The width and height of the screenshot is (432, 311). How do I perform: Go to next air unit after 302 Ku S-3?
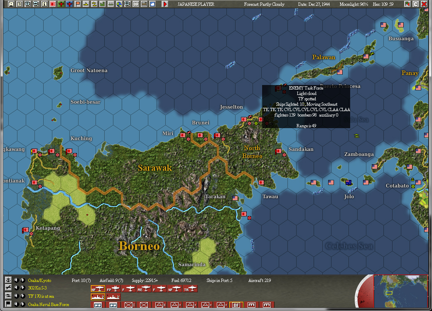click(x=23, y=288)
